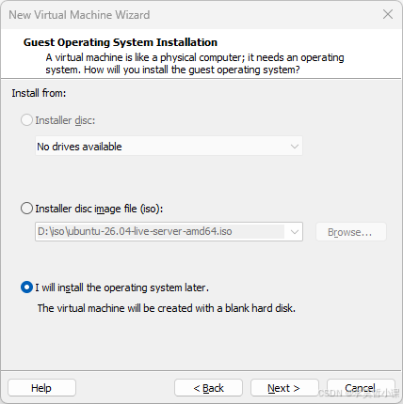Expand the ISO path dropdown arrow
Viewport: 403px width, 404px height.
[x=295, y=232]
